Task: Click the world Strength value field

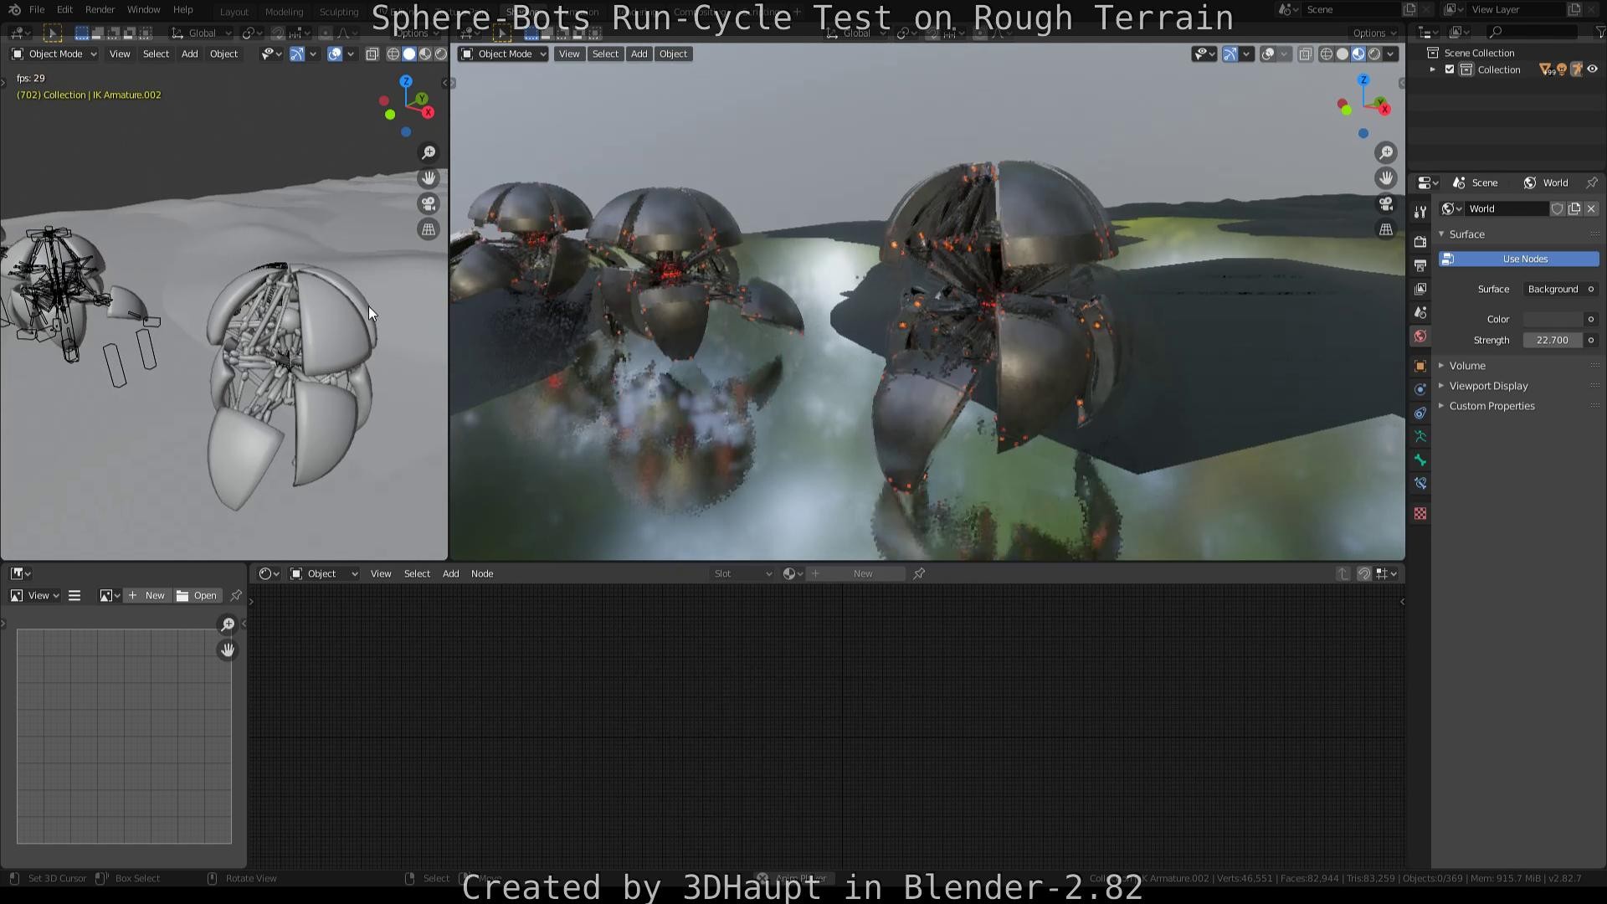Action: pyautogui.click(x=1553, y=341)
